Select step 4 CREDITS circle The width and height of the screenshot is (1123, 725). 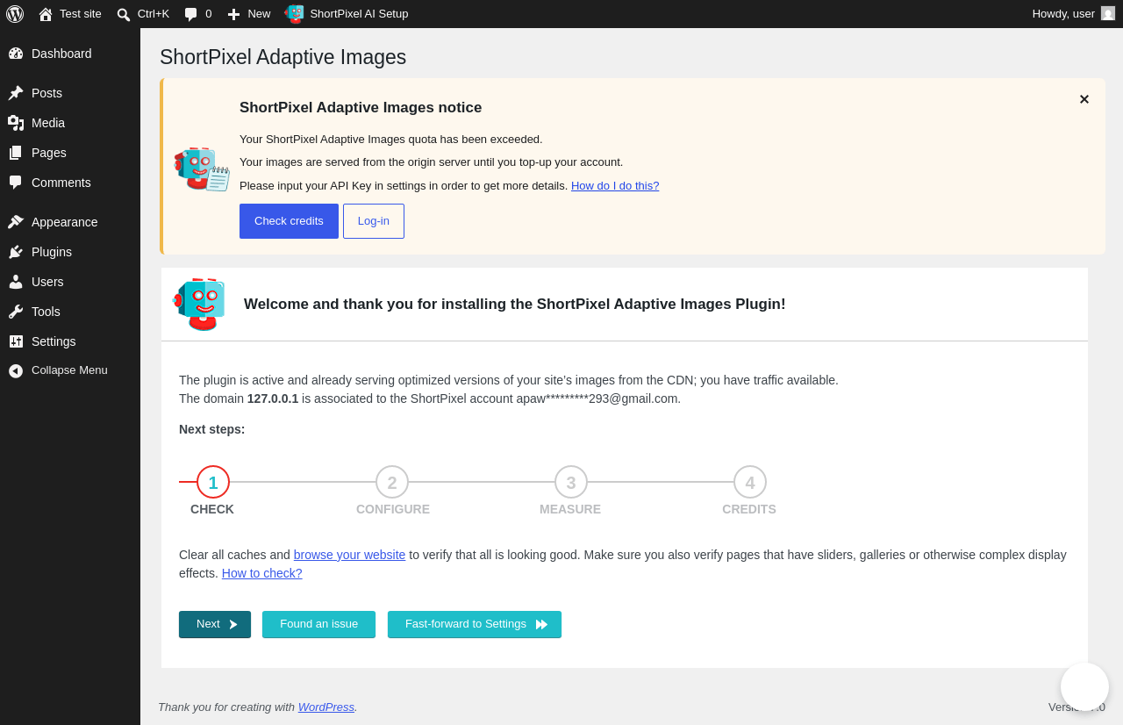click(750, 482)
